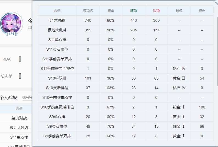Click the 54 league points cell

pos(202,78)
